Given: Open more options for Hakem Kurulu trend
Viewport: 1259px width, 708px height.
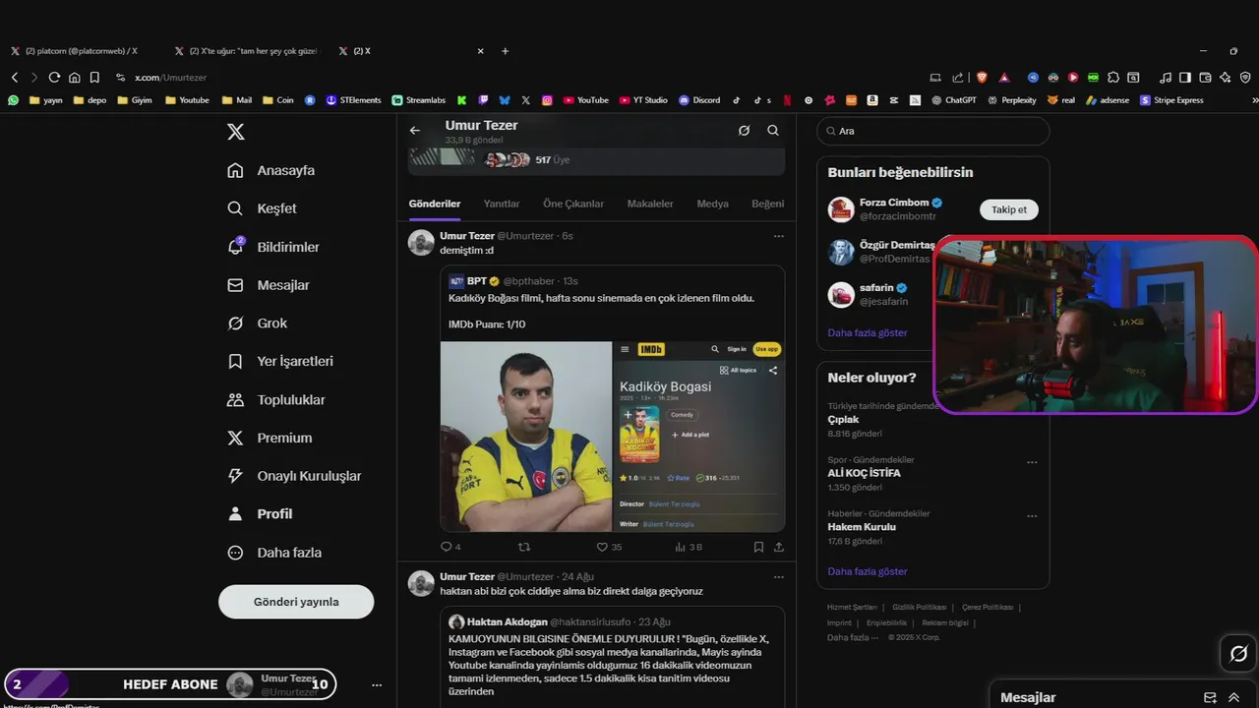Looking at the screenshot, I should pyautogui.click(x=1032, y=515).
